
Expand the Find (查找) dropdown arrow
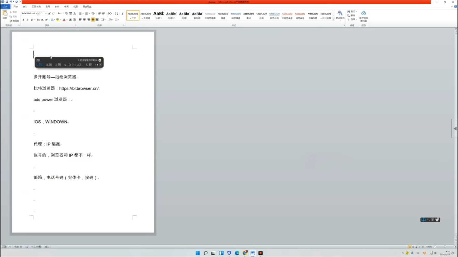pos(356,12)
